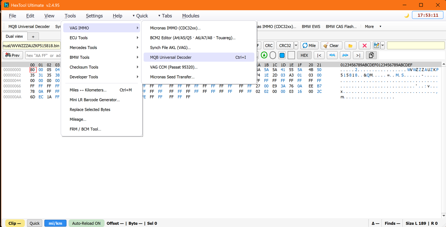Open the CRC32 dropdown arrow
446x227 pixels.
(296, 45)
